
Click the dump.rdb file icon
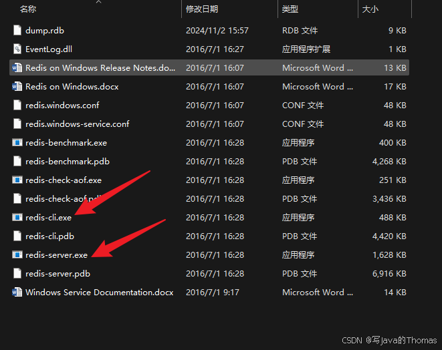17,31
